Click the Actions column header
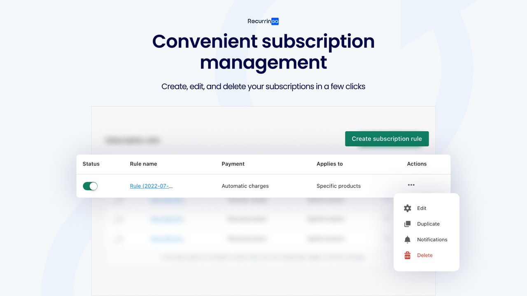 point(417,164)
